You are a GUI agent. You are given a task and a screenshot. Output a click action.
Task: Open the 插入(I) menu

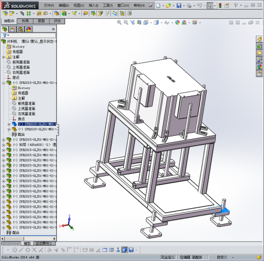[x=93, y=6]
